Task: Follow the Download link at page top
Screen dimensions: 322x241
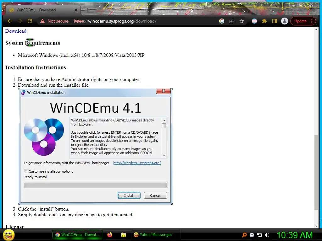Action: [x=16, y=31]
